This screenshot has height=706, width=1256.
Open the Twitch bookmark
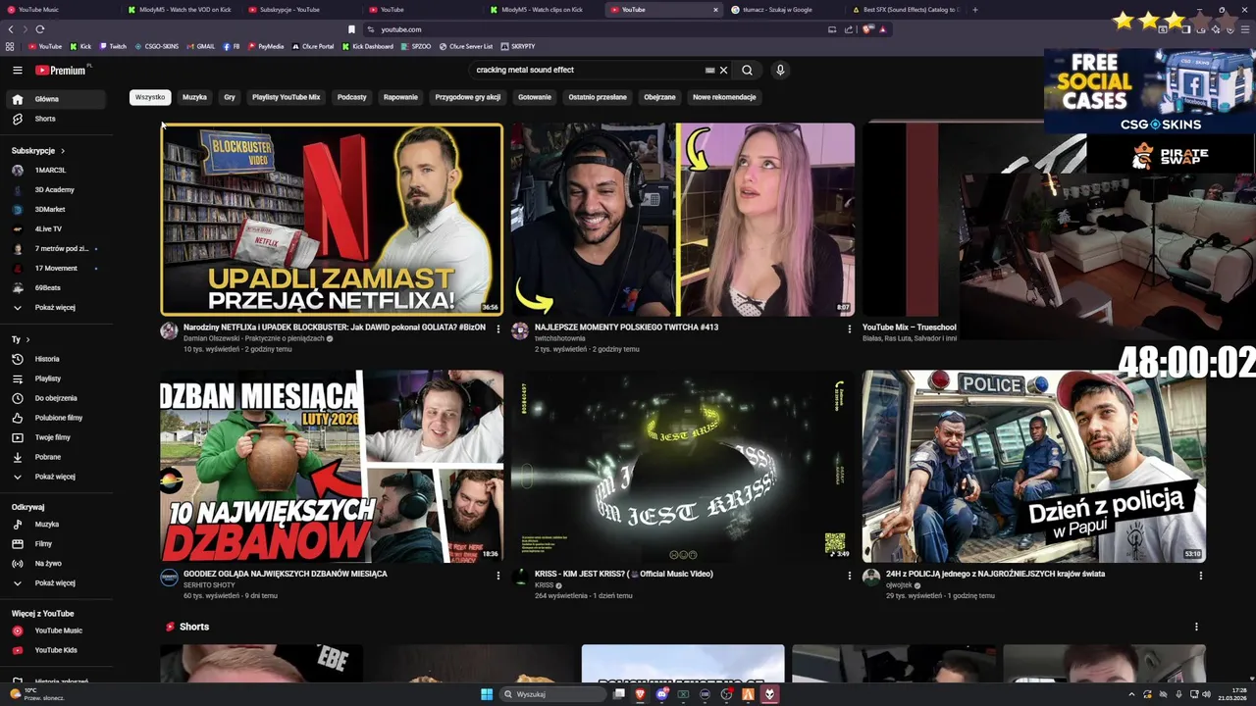tap(113, 46)
